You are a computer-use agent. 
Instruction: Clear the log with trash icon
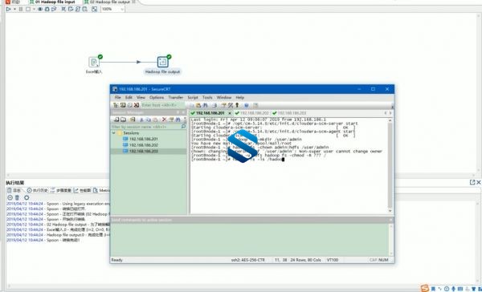point(17,197)
